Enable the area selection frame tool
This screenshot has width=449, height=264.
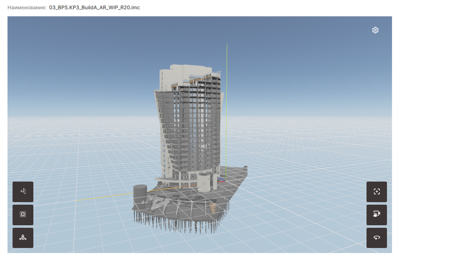coord(23,215)
